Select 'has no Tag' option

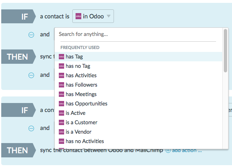[x=138, y=66]
